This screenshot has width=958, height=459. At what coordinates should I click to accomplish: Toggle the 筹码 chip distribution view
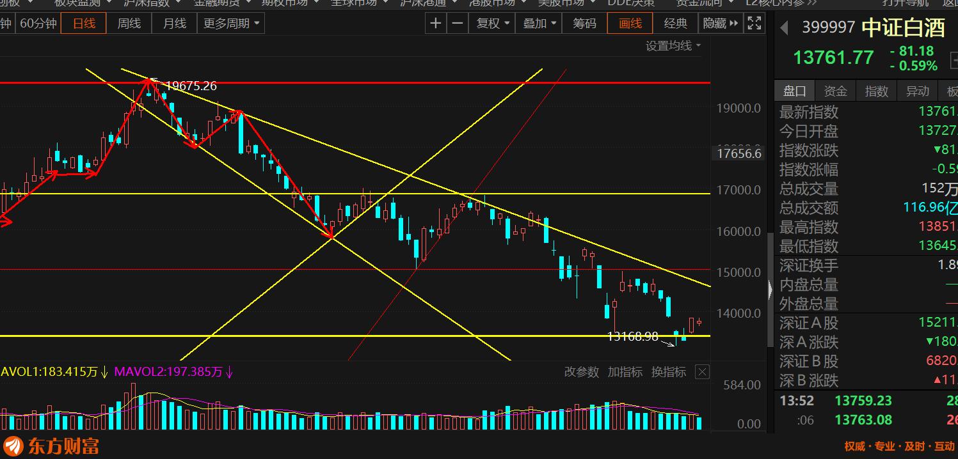tap(584, 24)
